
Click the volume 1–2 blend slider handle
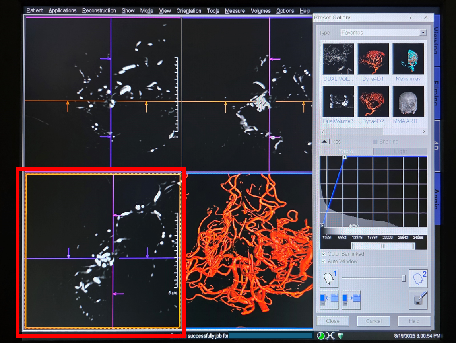click(x=404, y=279)
